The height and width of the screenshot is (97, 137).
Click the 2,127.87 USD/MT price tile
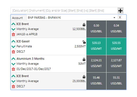pos(116,64)
